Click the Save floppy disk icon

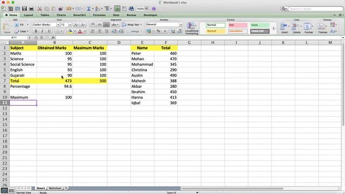coord(24,9)
